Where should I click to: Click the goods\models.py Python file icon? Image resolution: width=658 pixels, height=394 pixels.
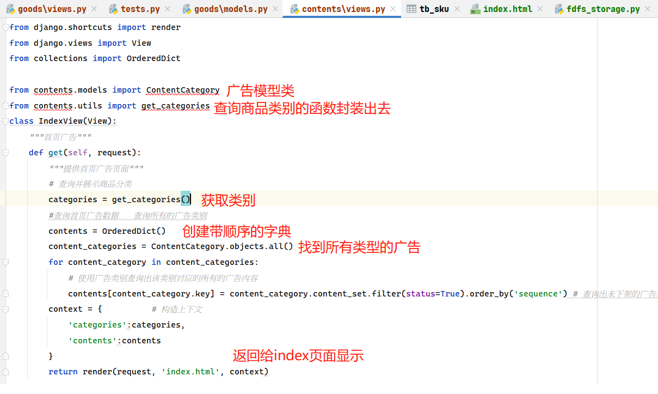[x=187, y=9]
